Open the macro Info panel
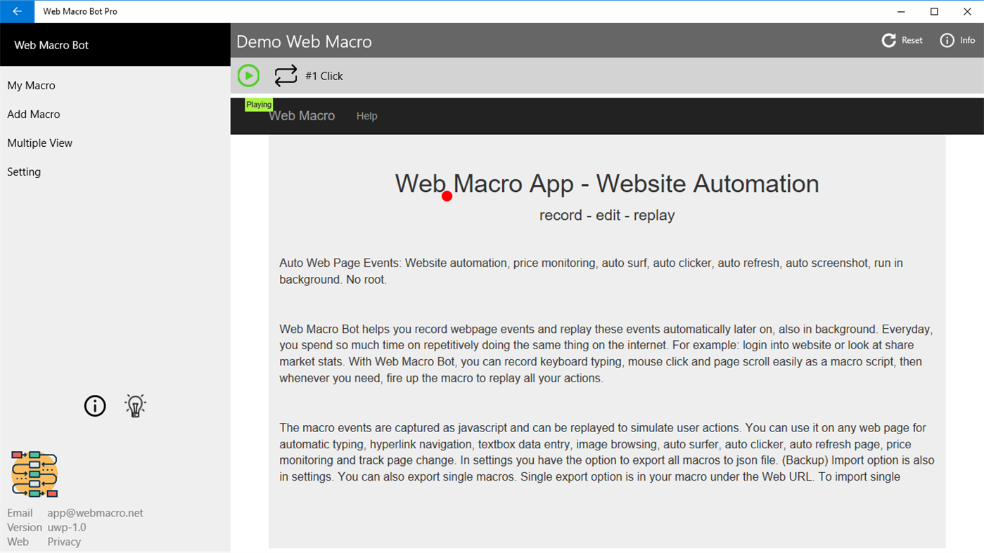This screenshot has width=984, height=553. click(x=956, y=40)
